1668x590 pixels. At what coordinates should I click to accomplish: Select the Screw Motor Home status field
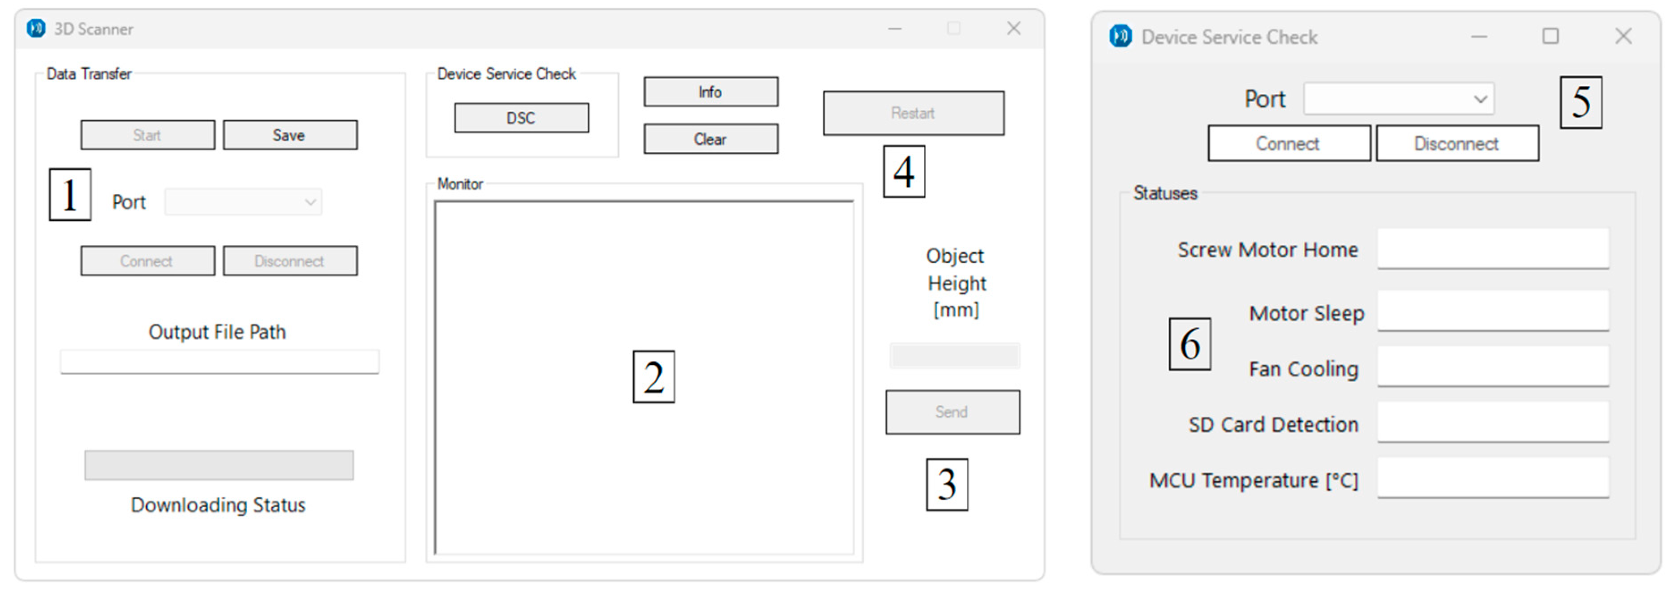click(1492, 248)
